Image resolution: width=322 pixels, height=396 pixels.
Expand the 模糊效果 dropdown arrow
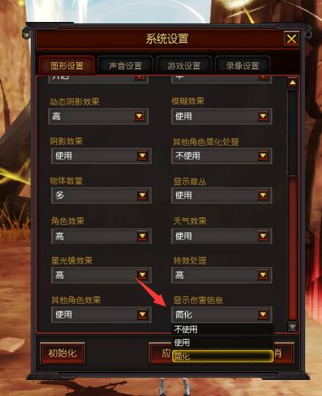(x=263, y=116)
